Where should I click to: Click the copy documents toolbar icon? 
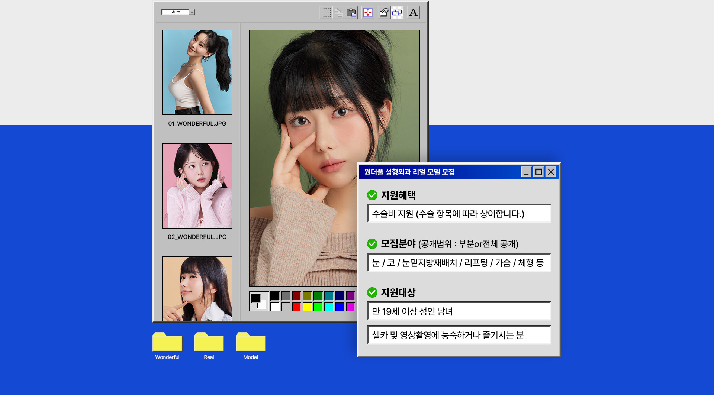[x=338, y=13]
